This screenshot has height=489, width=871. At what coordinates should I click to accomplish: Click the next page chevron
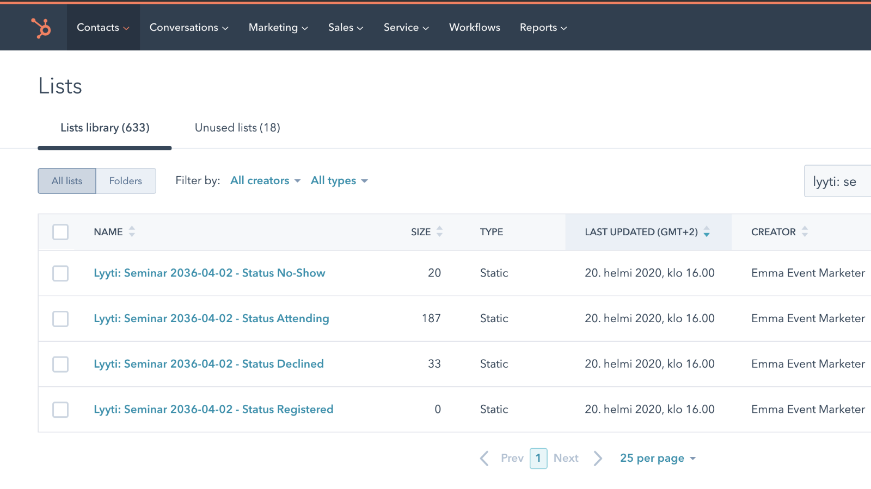click(598, 458)
